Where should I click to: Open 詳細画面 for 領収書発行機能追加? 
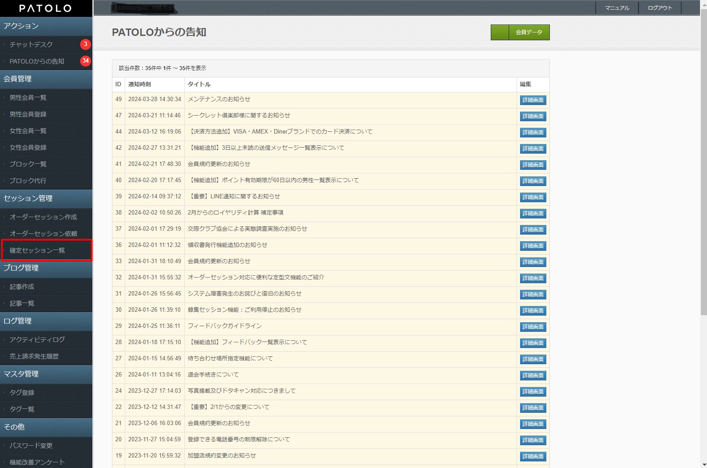pos(533,246)
